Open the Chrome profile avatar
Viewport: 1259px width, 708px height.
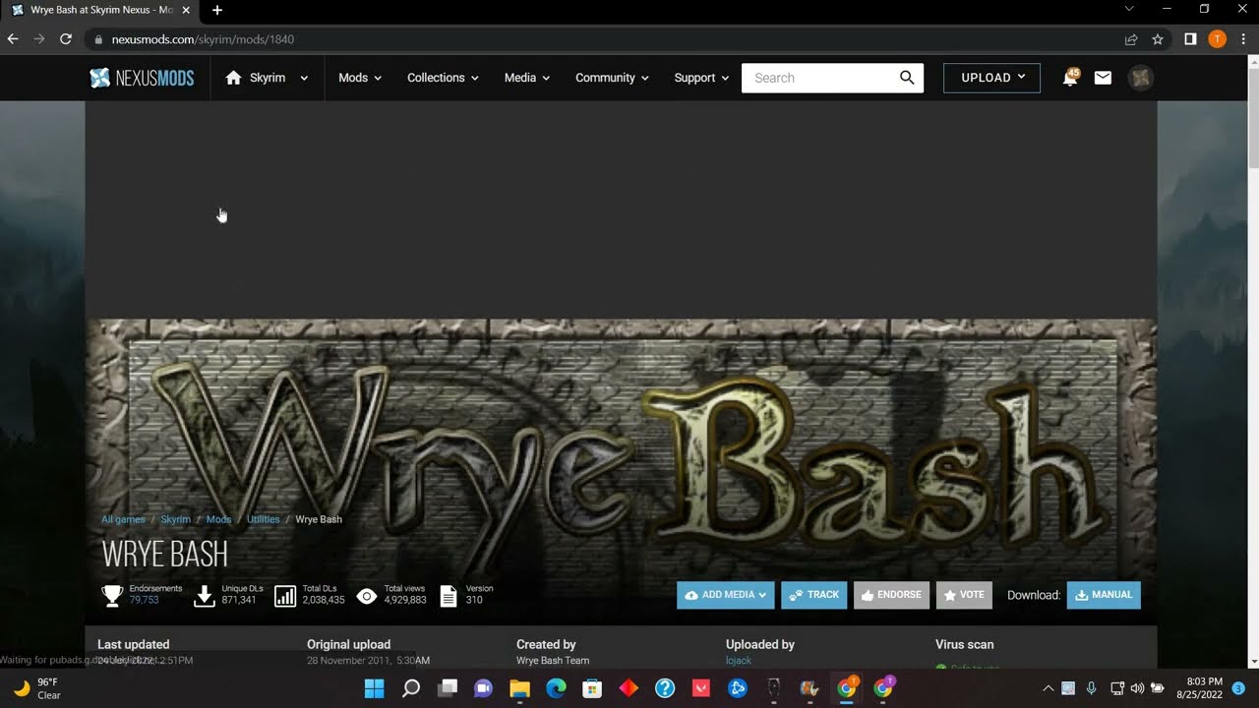1217,39
